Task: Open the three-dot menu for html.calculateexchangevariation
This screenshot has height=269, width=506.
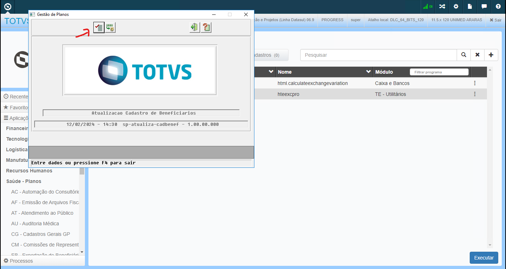Action: (x=475, y=83)
